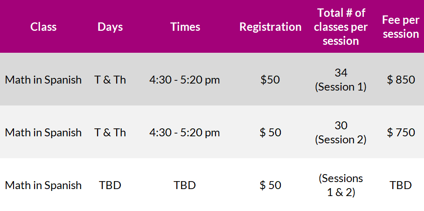Select Math in Spanish in Session 2 row
Image resolution: width=424 pixels, height=211 pixels.
[43, 133]
